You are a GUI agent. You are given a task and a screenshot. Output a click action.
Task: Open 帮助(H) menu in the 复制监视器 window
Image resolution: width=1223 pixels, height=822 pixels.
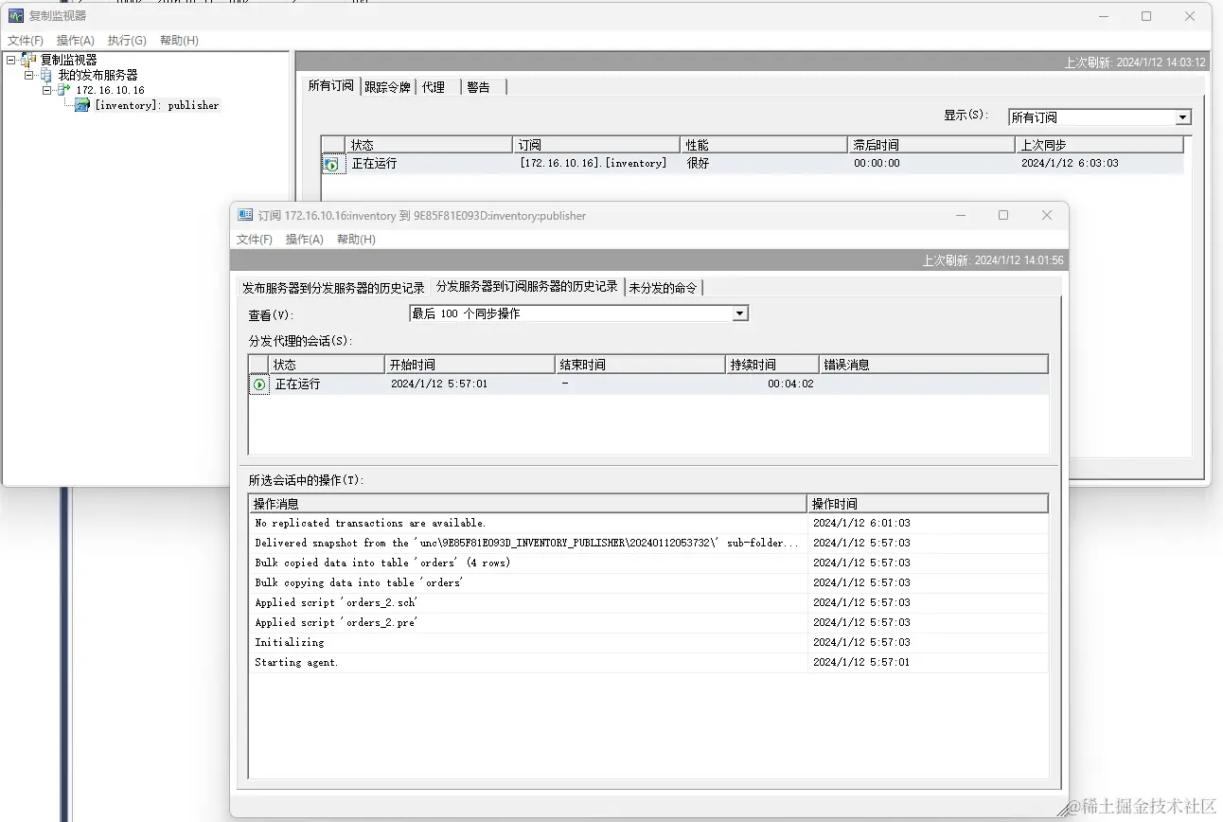coord(179,41)
